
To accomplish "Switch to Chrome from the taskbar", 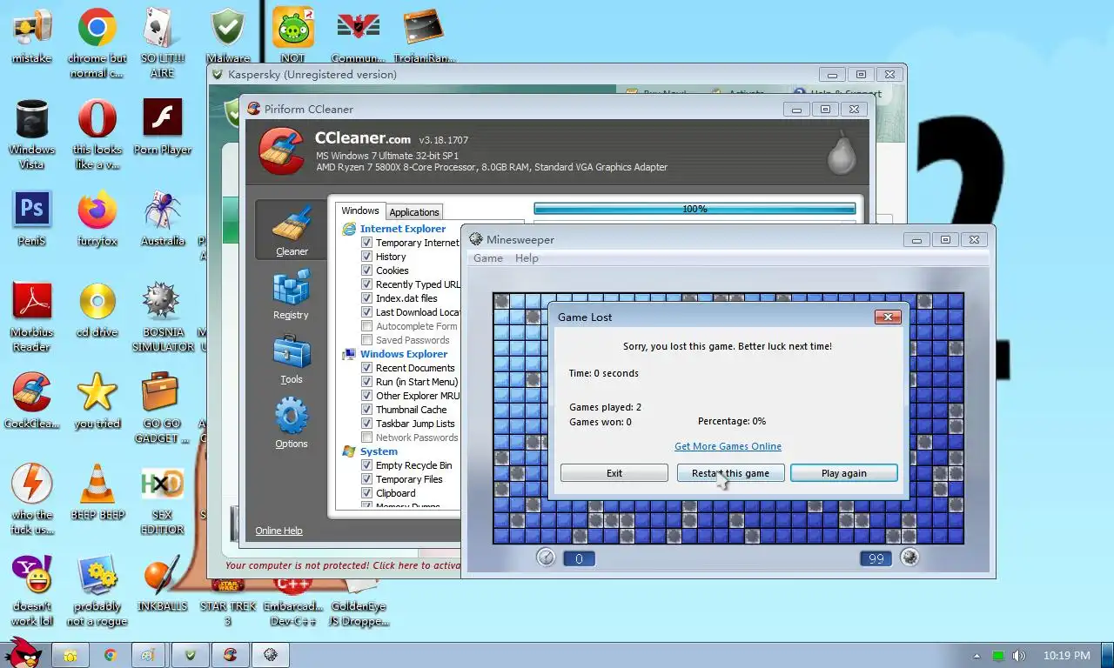I will pos(111,655).
